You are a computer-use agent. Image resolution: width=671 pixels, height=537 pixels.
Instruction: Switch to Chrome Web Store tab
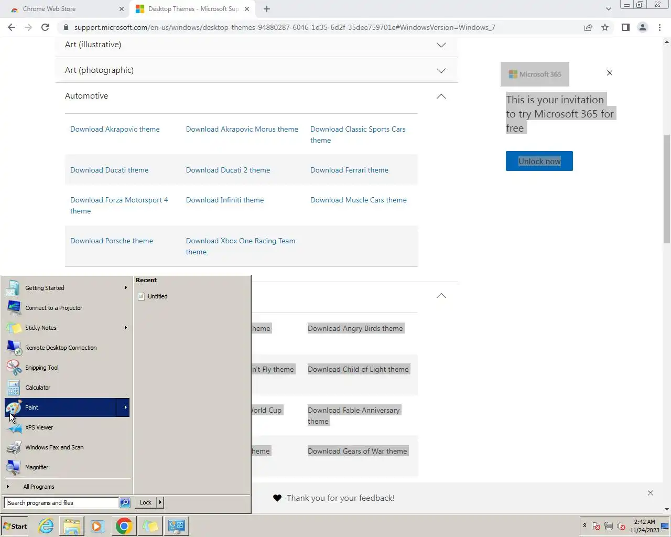64,9
